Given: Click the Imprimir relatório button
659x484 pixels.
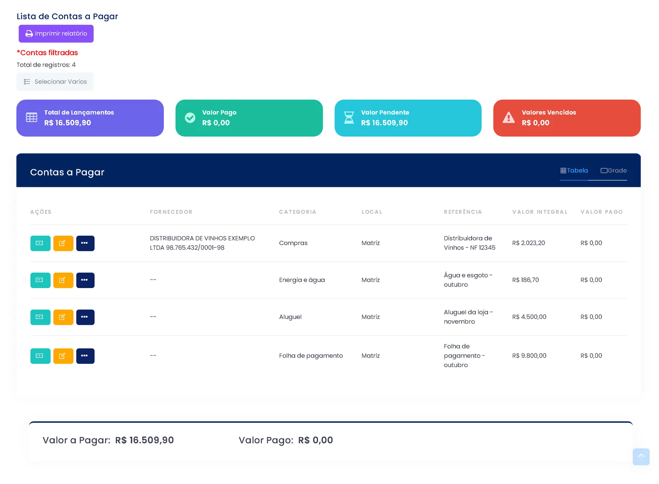Looking at the screenshot, I should (x=56, y=34).
